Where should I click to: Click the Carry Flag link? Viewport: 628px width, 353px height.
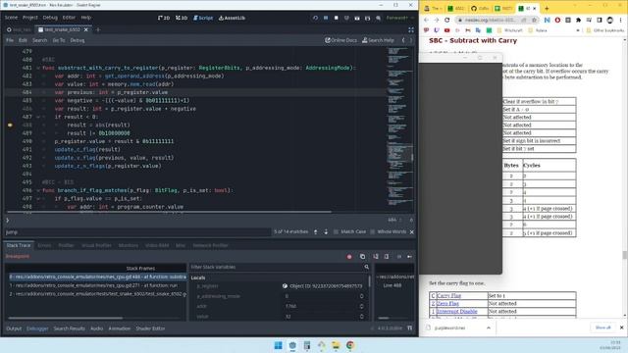coord(448,296)
